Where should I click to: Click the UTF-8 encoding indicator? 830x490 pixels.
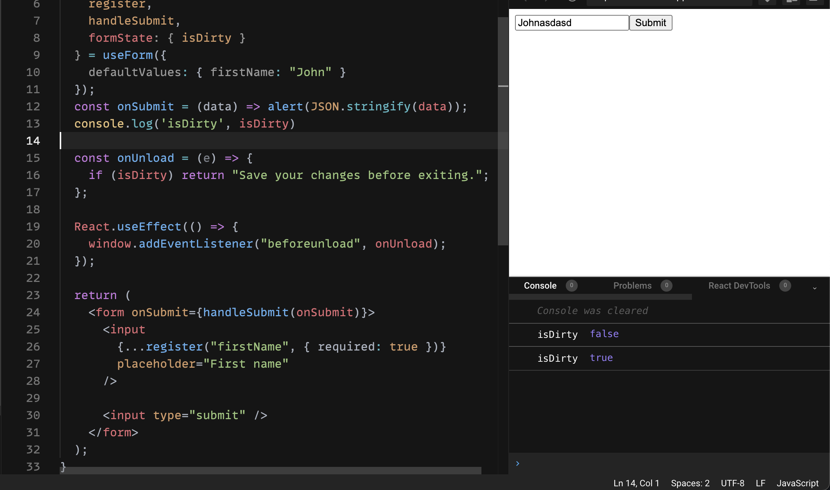tap(732, 483)
